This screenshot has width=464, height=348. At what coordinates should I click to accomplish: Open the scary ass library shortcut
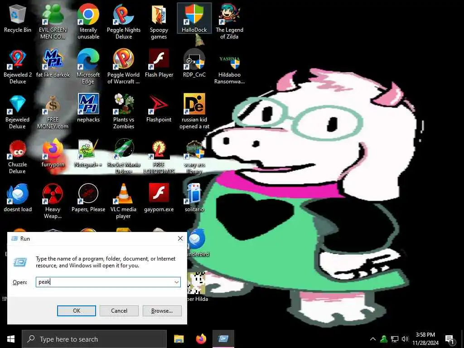[194, 157]
